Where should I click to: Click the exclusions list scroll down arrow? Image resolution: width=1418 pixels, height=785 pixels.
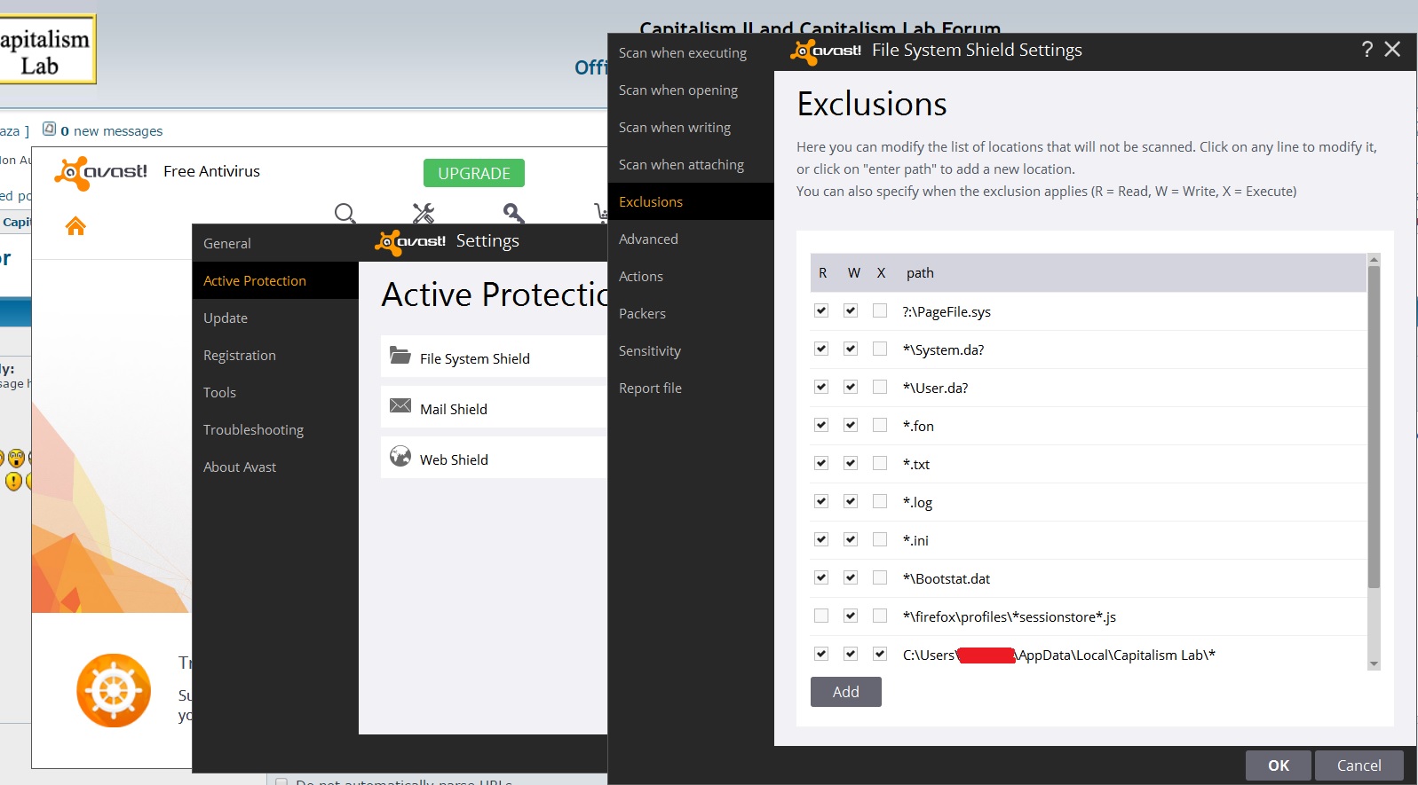(x=1374, y=663)
